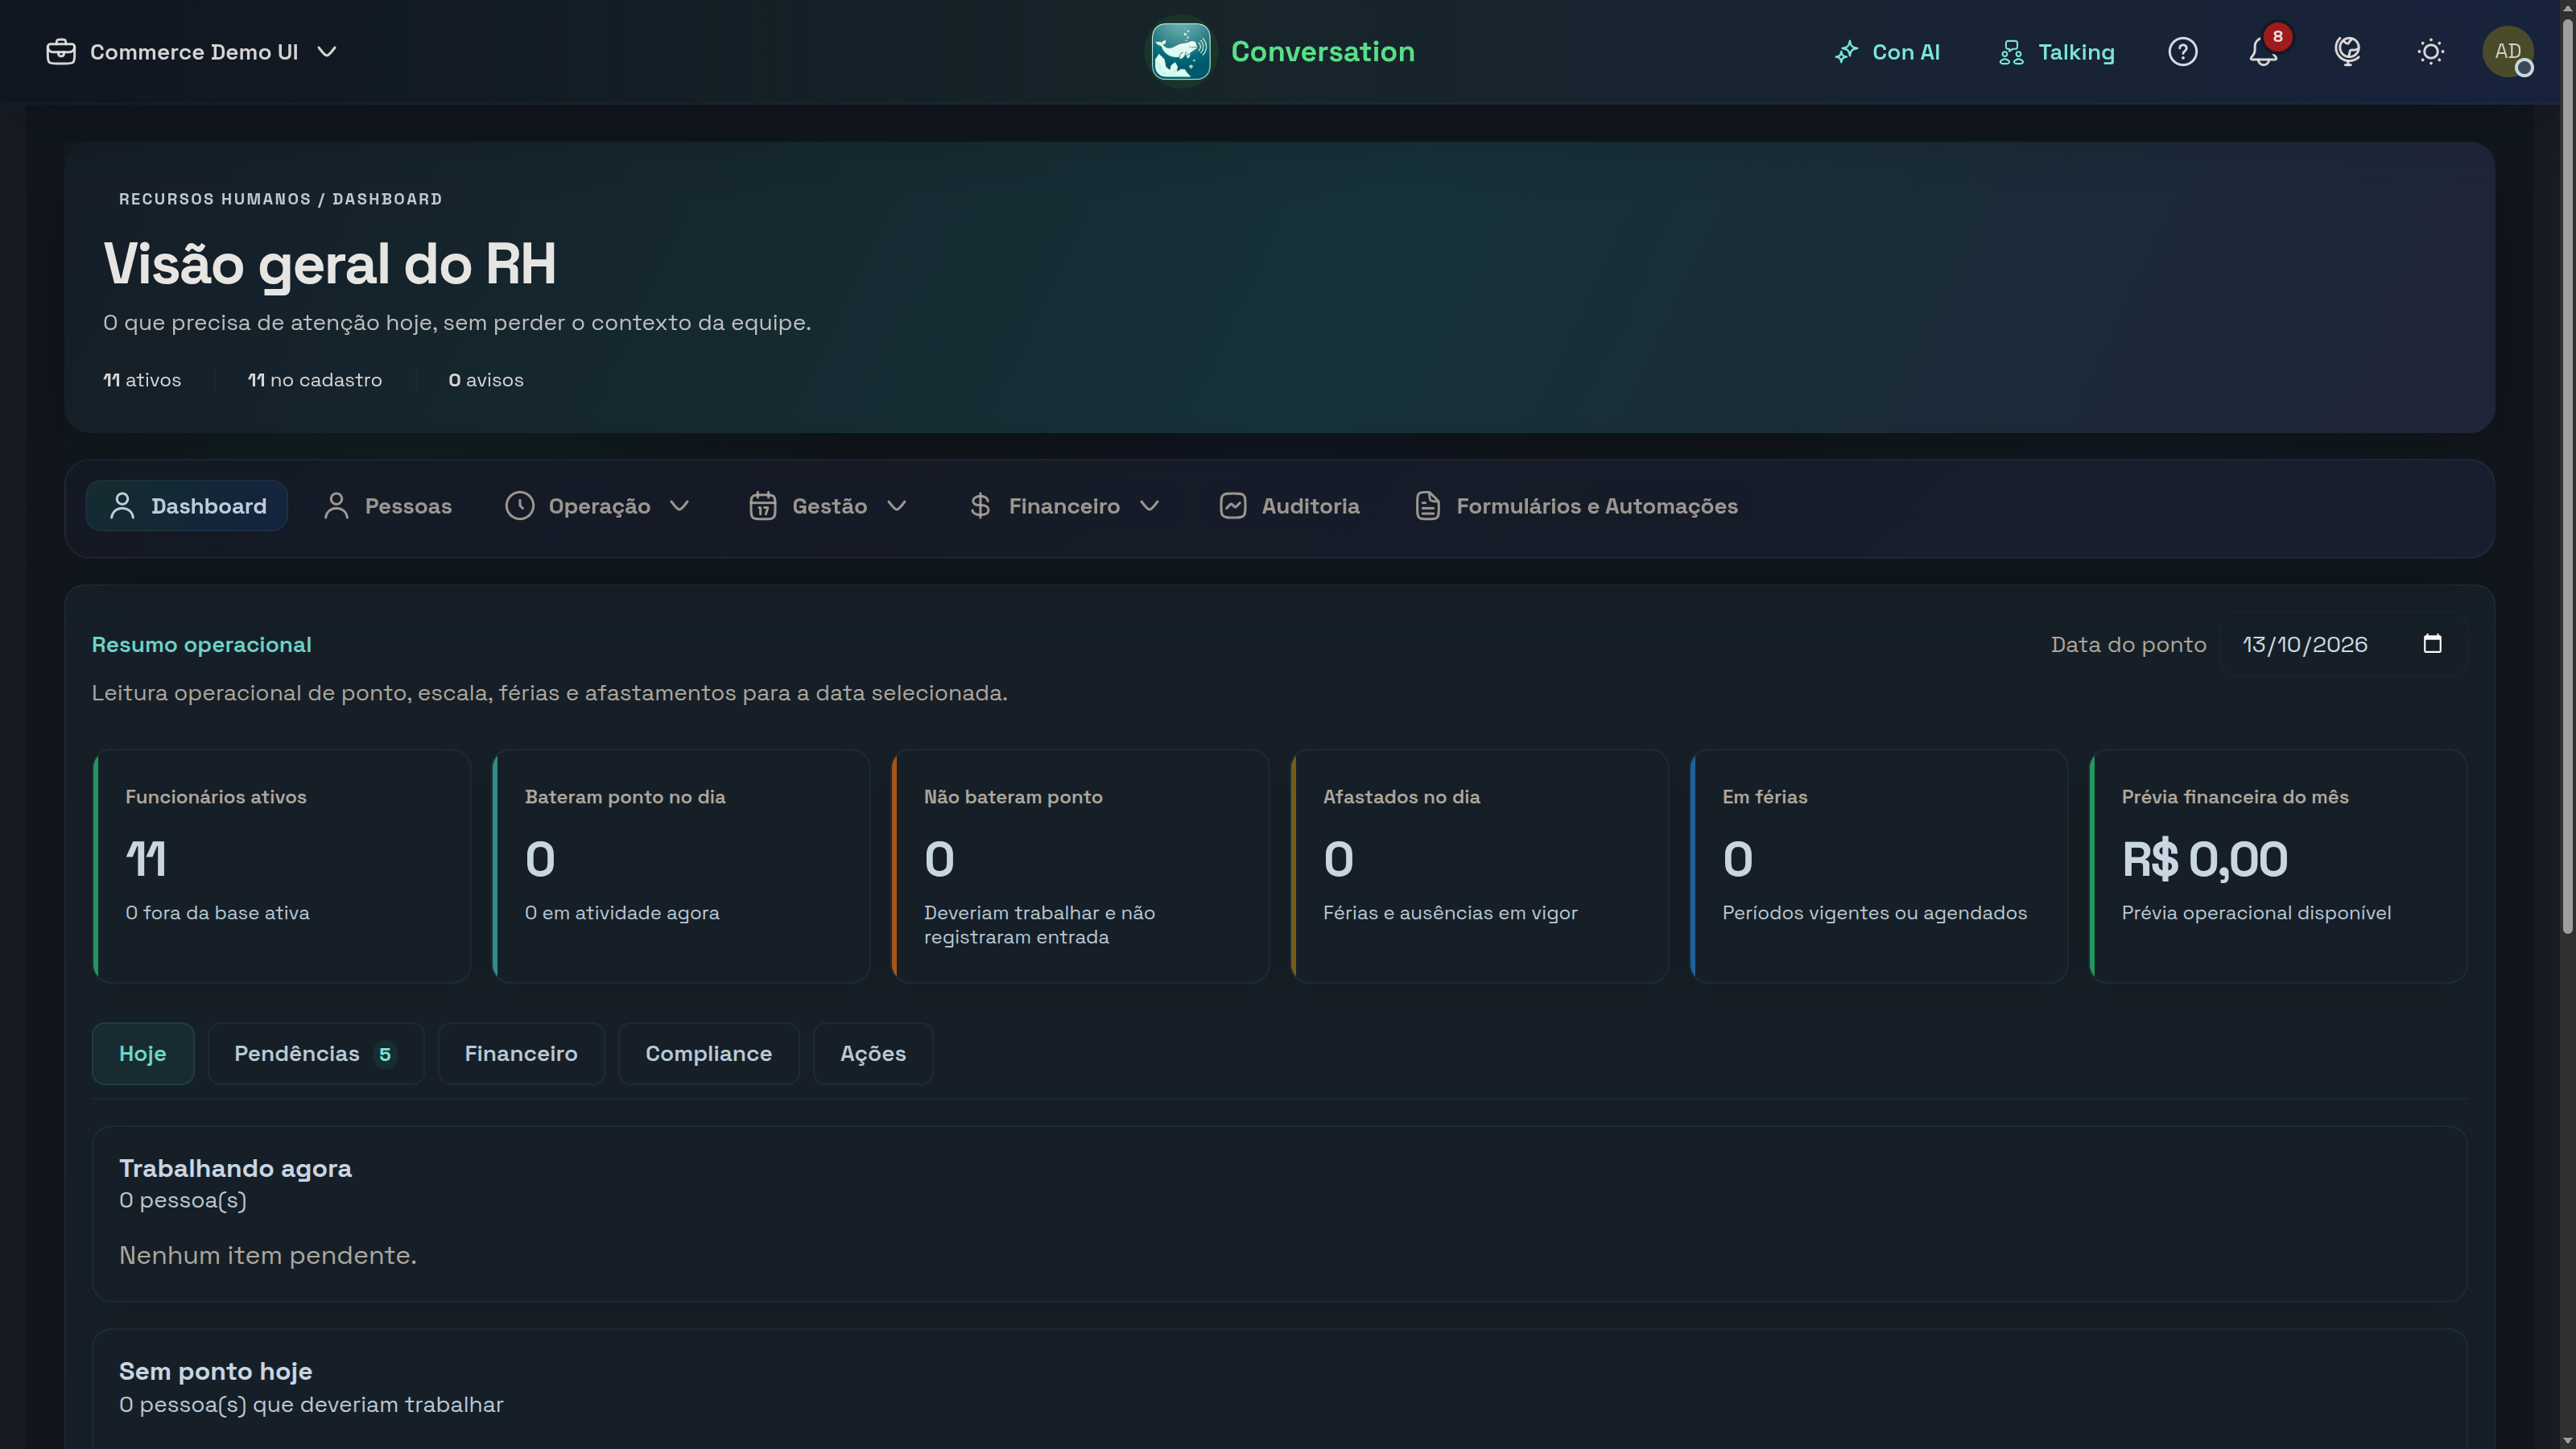Click the '11 no cadastro' stat text
The height and width of the screenshot is (1449, 2576).
[315, 380]
